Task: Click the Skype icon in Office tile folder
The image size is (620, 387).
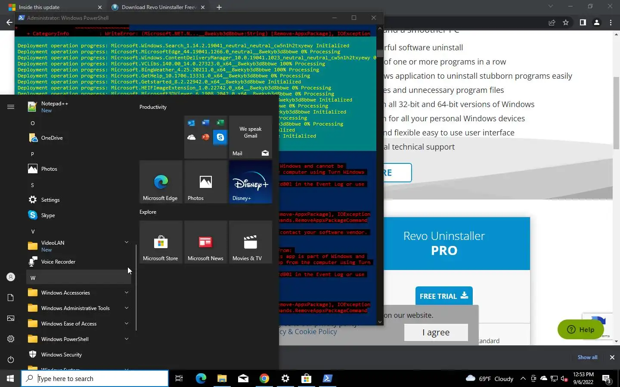Action: [220, 137]
